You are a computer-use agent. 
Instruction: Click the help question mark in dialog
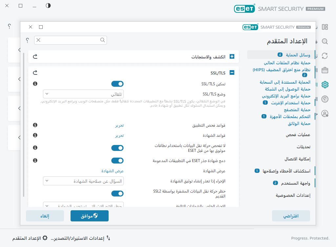coord(27,40)
